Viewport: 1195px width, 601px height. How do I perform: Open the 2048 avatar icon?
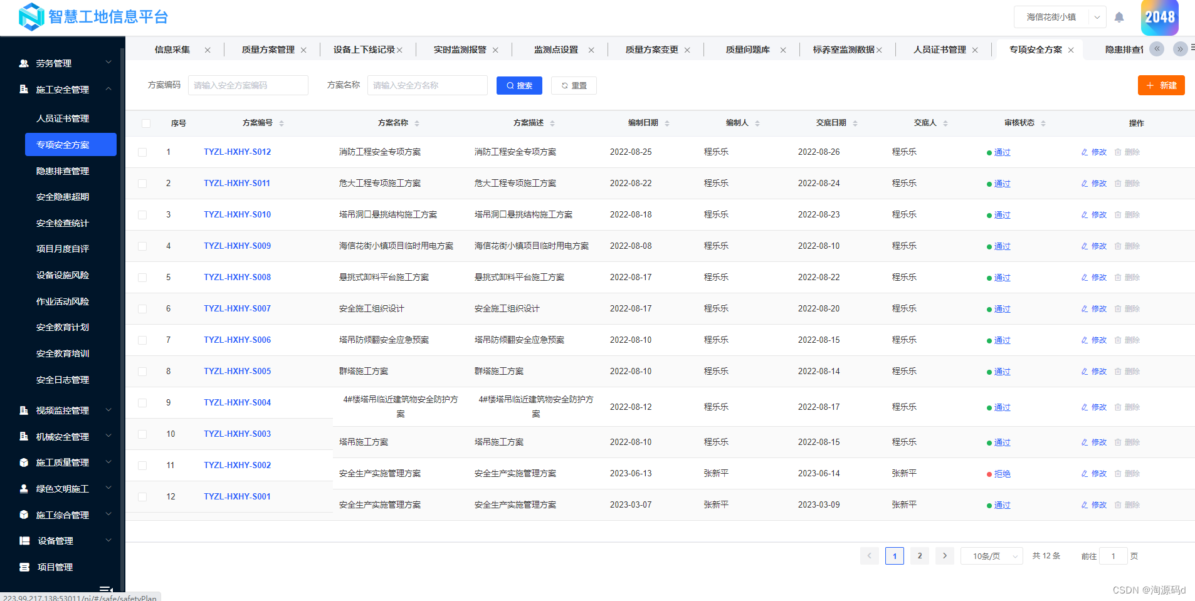coord(1160,17)
